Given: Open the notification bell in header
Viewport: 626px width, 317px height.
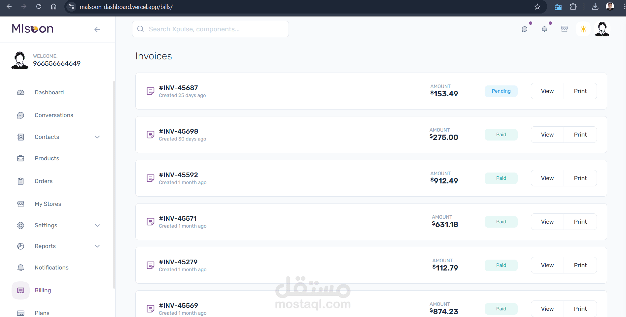Looking at the screenshot, I should 544,29.
